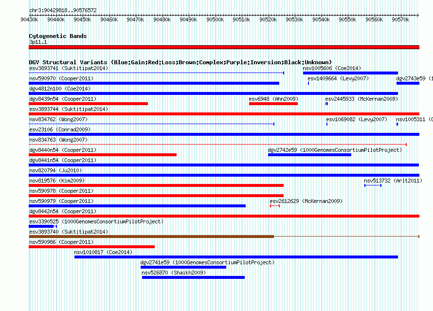Click the esv2612629 (McKernan2009) red marker

[x=275, y=206]
